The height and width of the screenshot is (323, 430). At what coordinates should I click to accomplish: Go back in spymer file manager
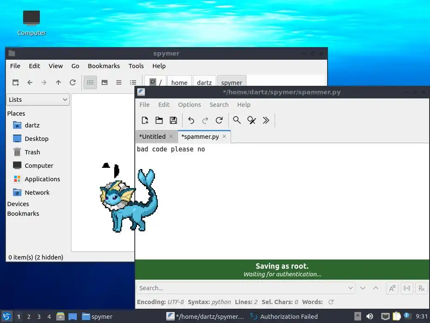(x=30, y=82)
